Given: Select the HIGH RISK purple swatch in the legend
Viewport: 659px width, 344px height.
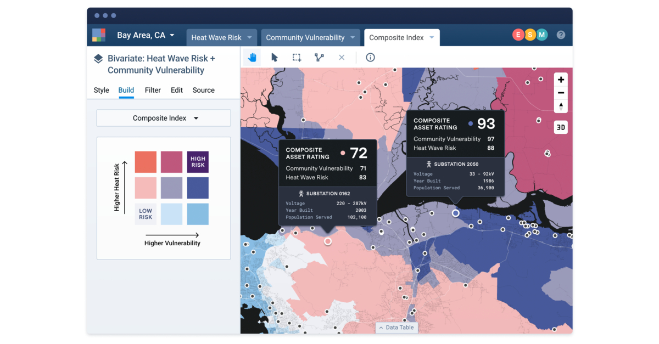Looking at the screenshot, I should coord(198,162).
